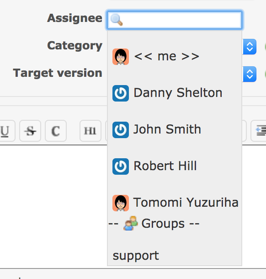
Task: Pick Robert Hill as assignee
Action: [x=175, y=166]
